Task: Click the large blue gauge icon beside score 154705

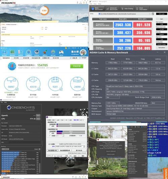Action: click(x=12, y=66)
